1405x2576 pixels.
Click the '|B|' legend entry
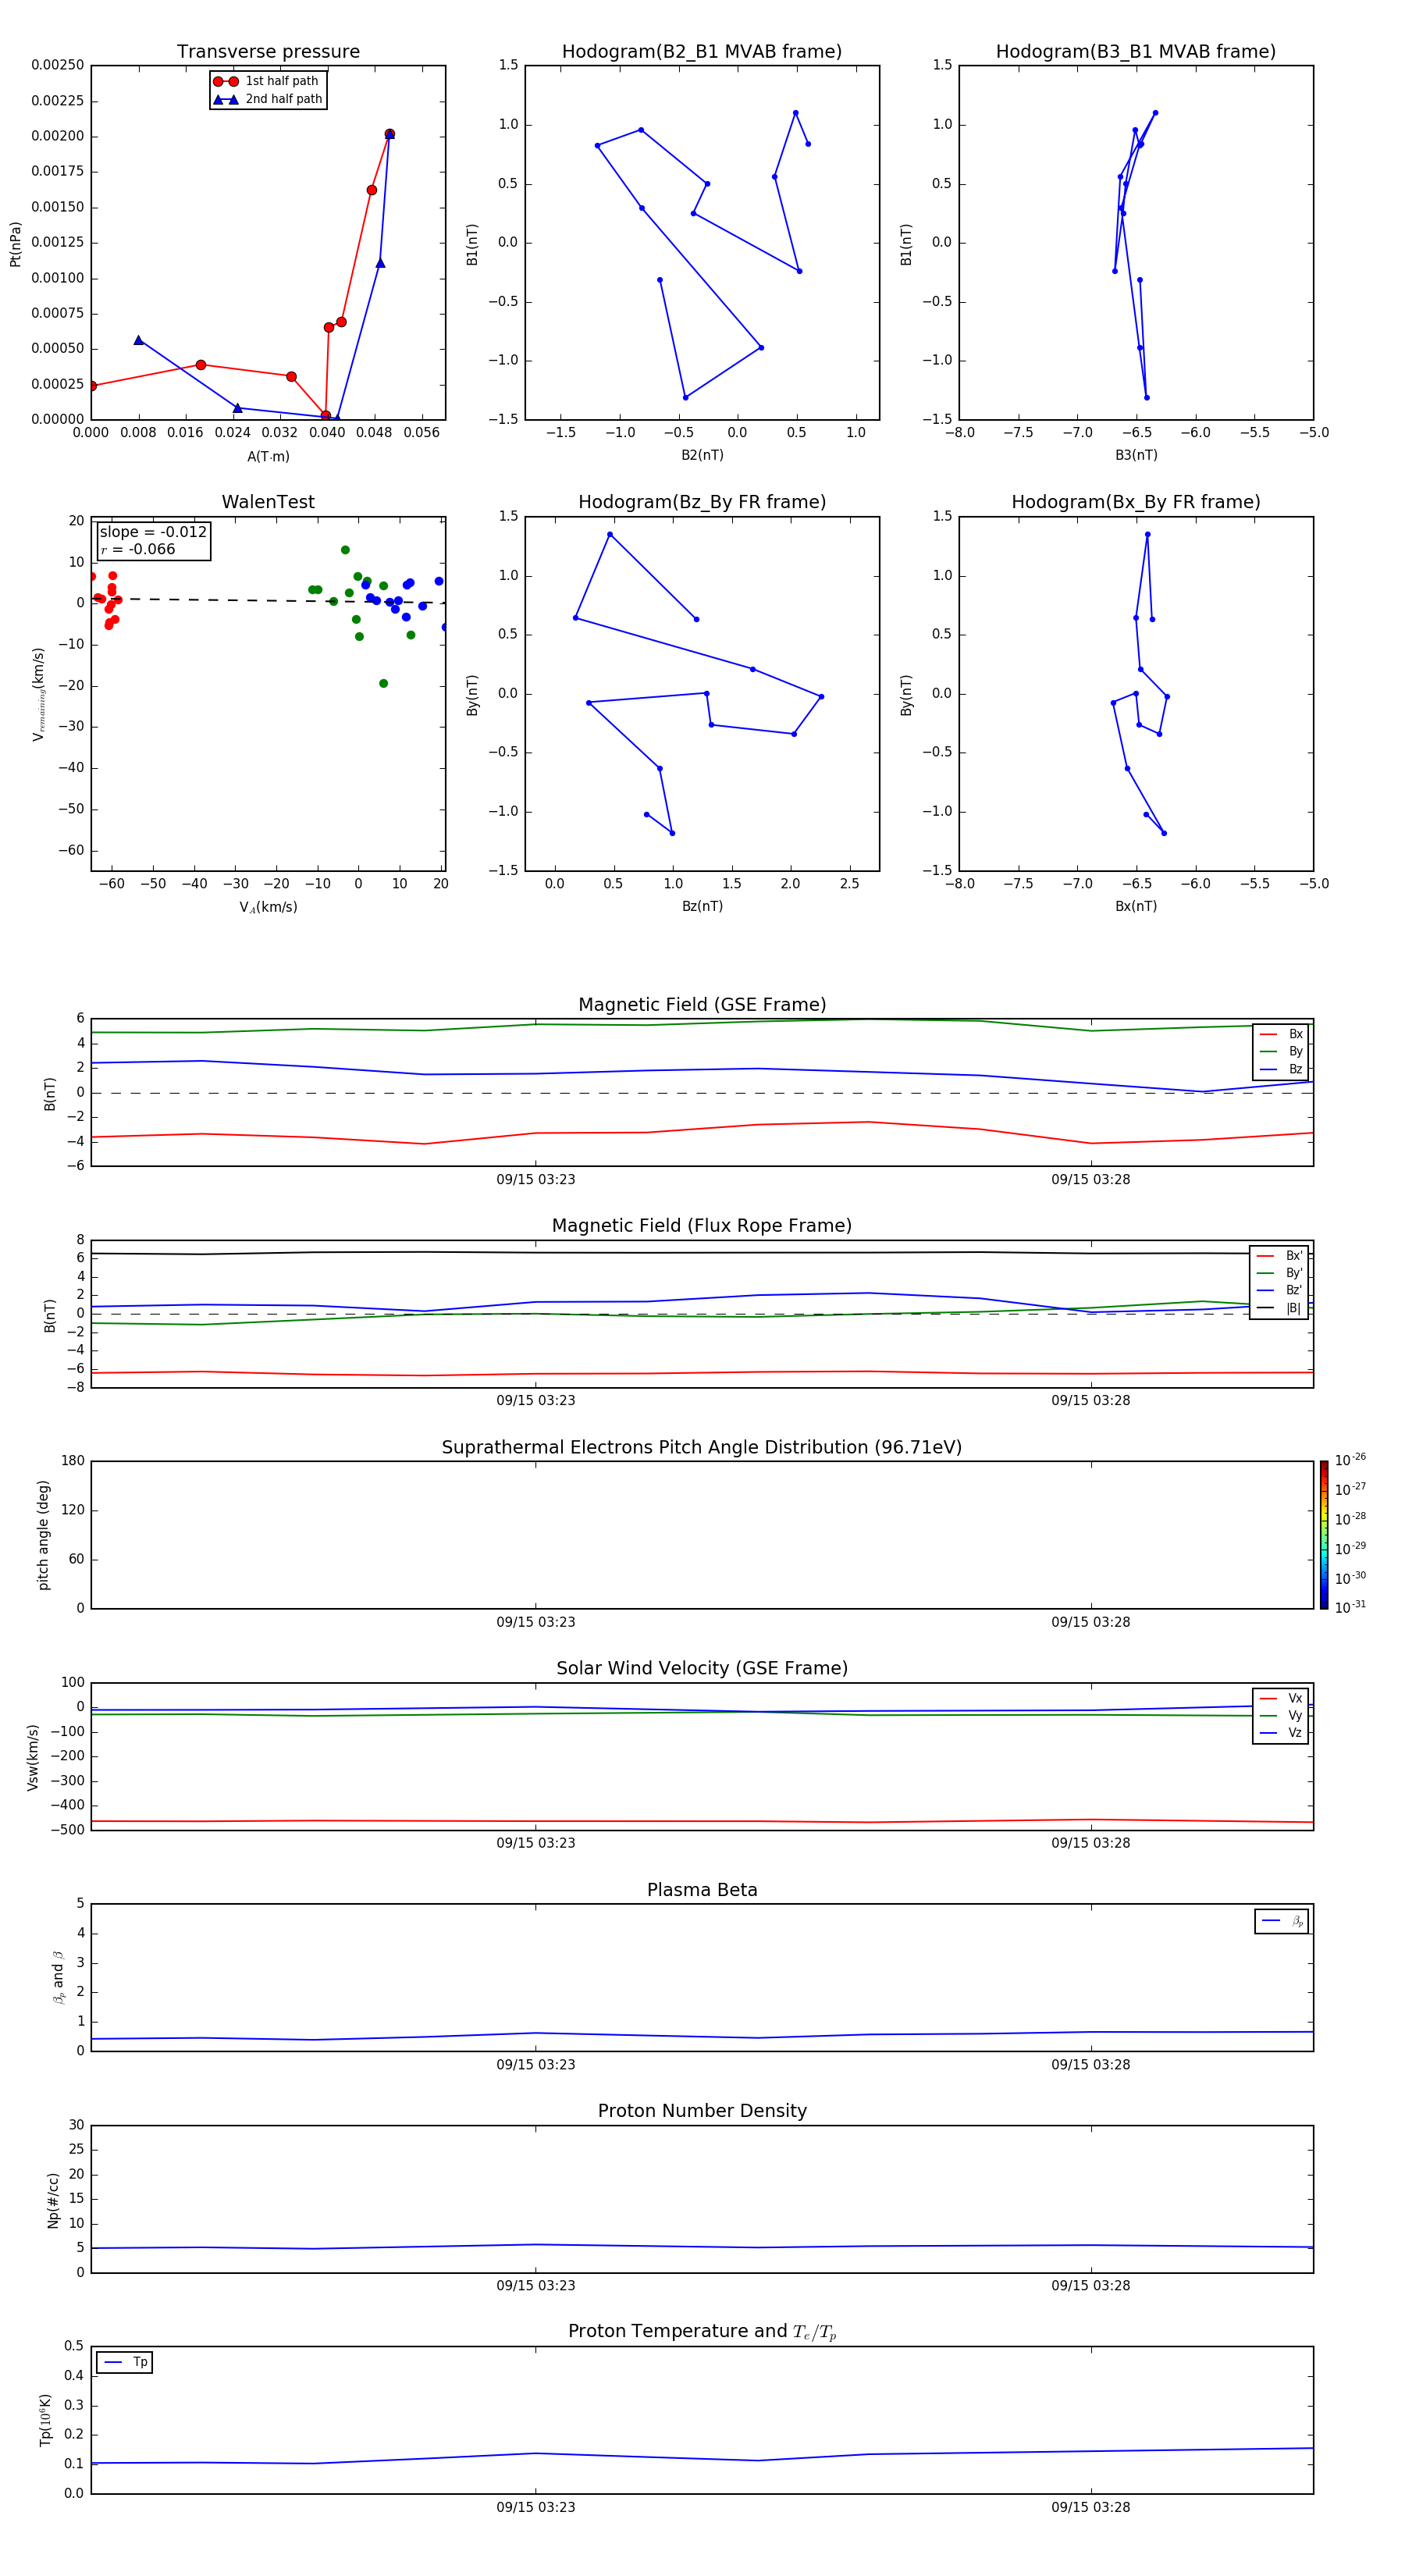point(1279,1308)
